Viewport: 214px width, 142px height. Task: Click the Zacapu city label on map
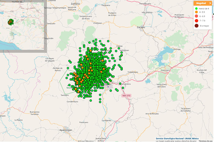141,27
